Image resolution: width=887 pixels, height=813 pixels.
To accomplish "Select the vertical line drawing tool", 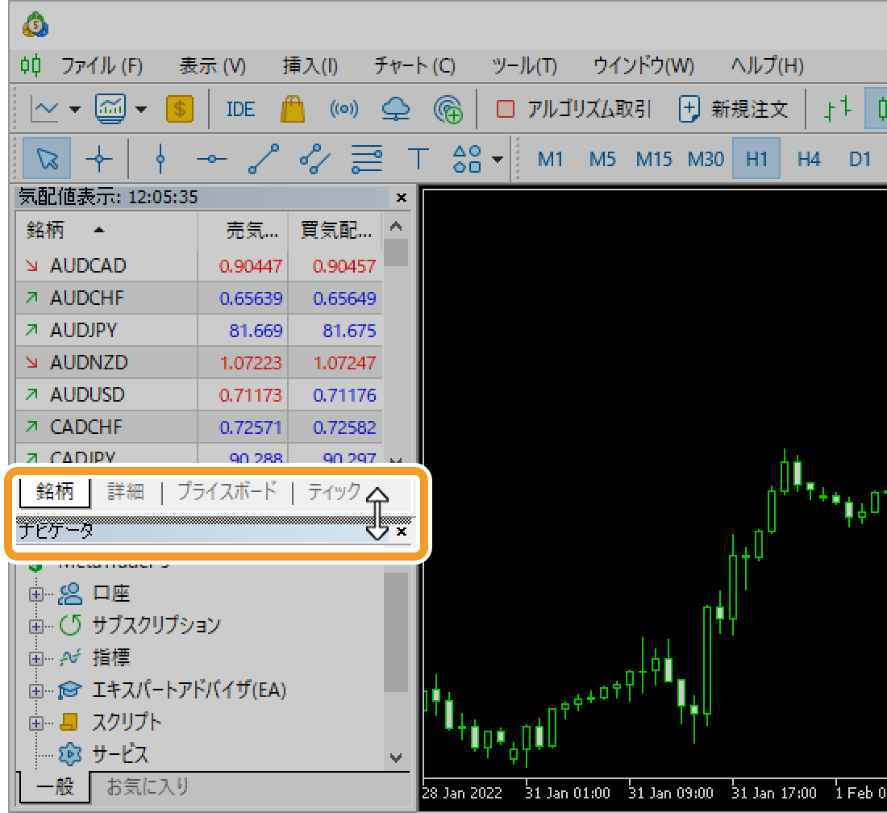I will [x=160, y=159].
